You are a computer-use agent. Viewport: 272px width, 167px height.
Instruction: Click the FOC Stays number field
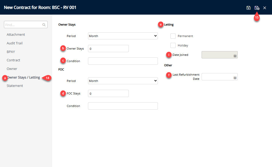(108, 93)
